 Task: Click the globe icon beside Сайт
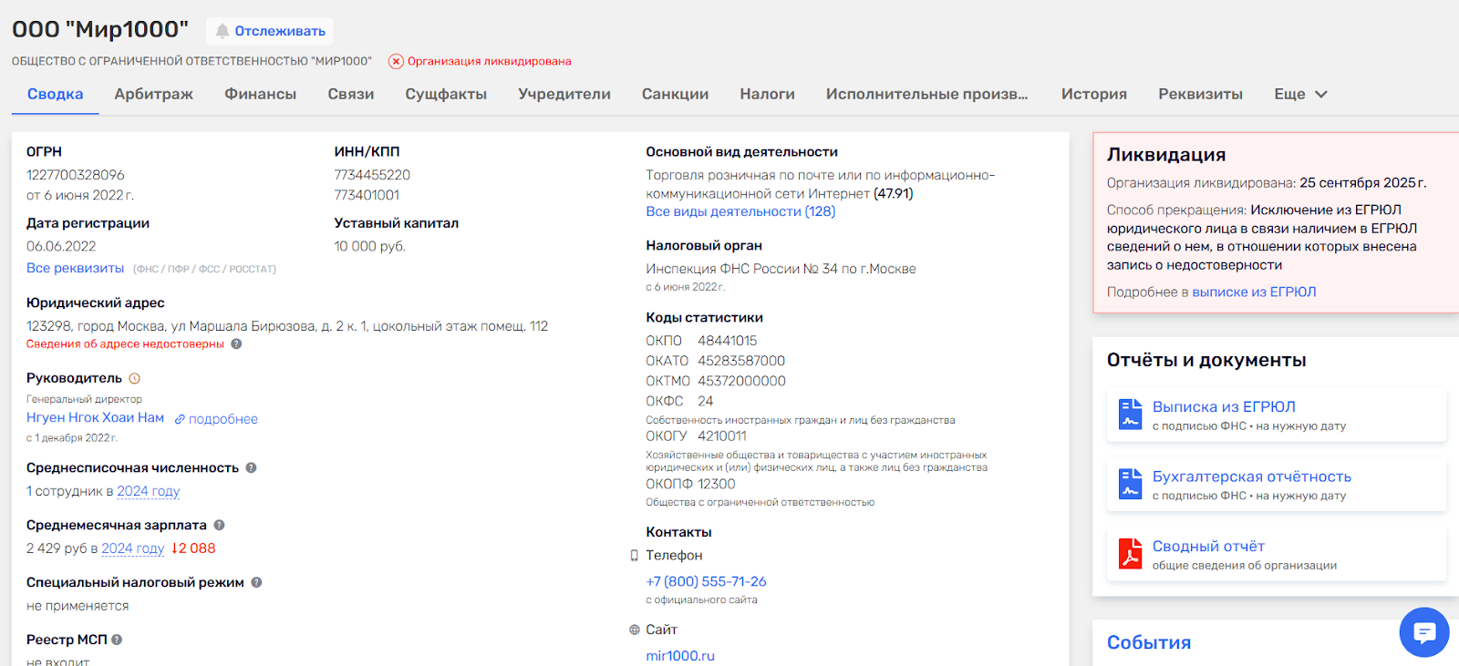click(x=635, y=630)
